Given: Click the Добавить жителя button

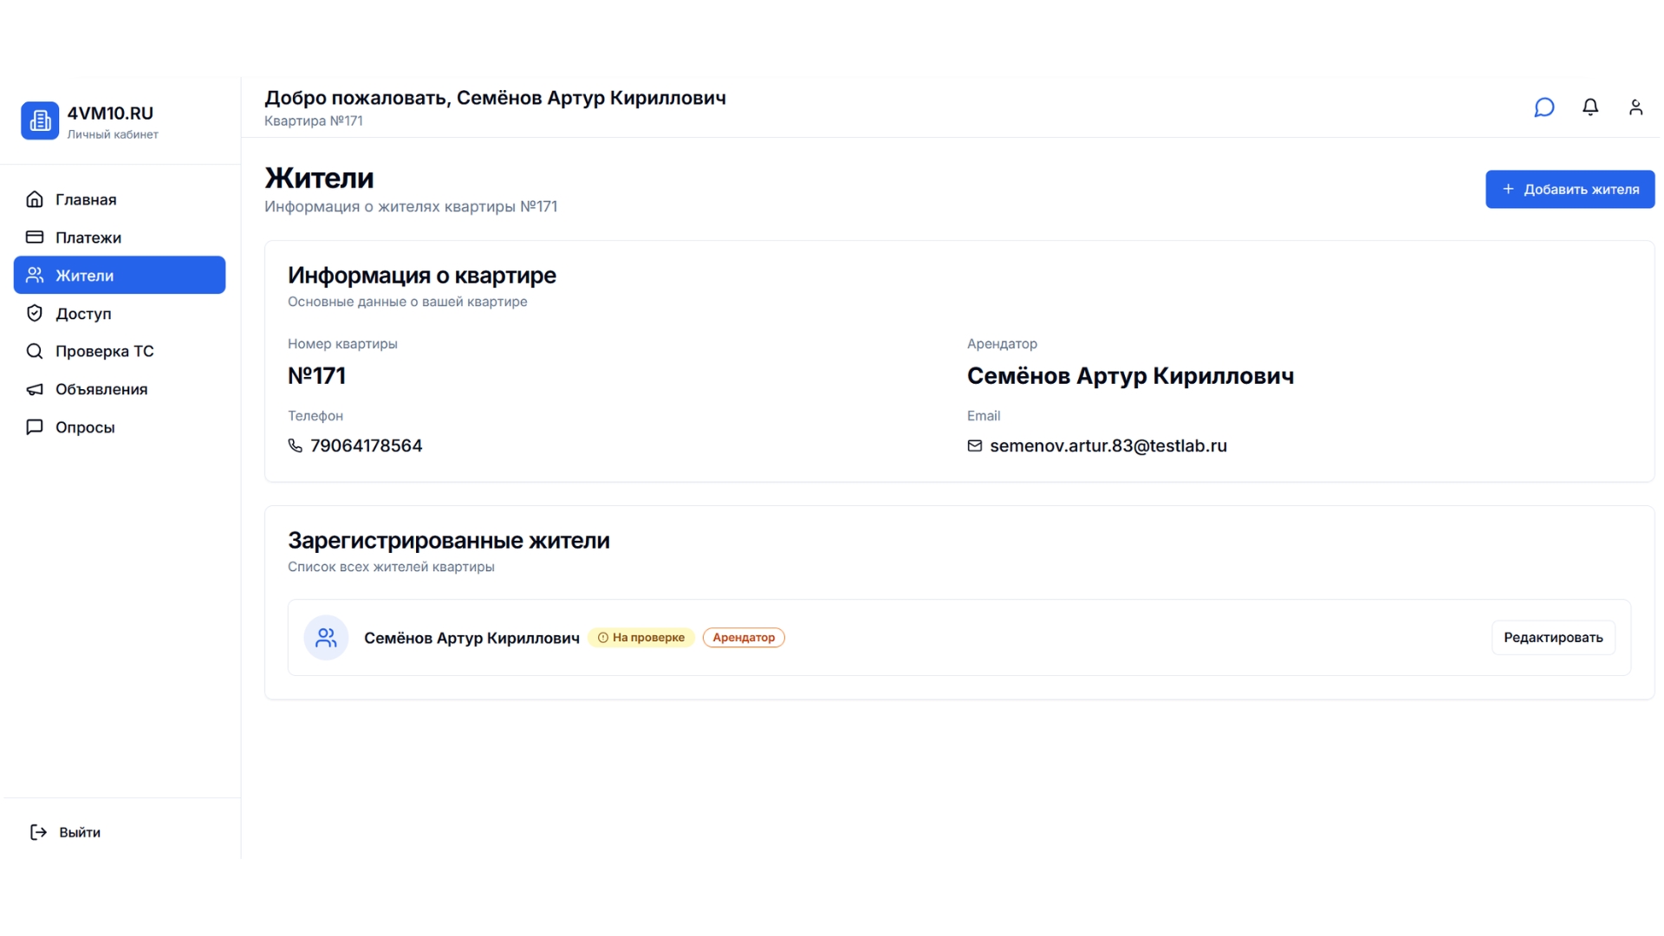Looking at the screenshot, I should click(x=1570, y=189).
